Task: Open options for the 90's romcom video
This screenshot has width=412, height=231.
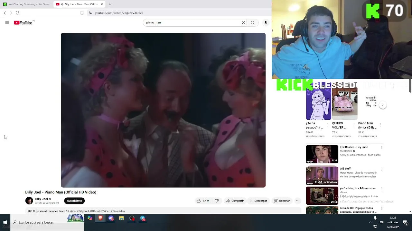Action: [382, 189]
